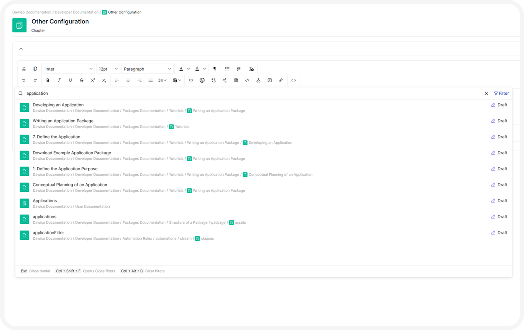
Task: Open the text color picker
Action: [181, 68]
